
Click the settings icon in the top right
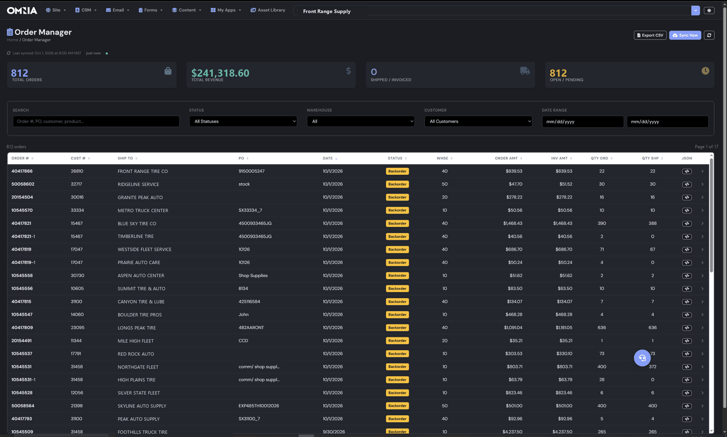click(x=709, y=11)
